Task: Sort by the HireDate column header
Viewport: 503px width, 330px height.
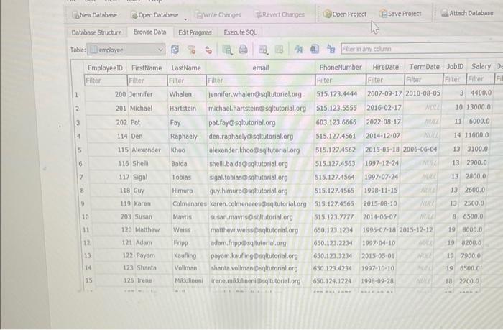Action: (385, 67)
